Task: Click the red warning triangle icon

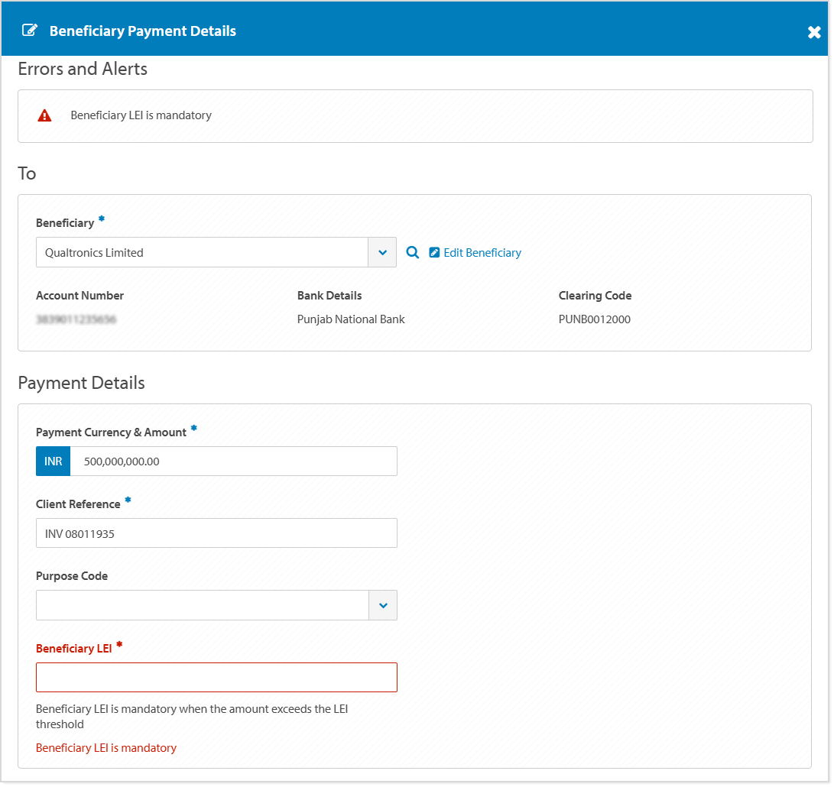Action: pyautogui.click(x=44, y=116)
